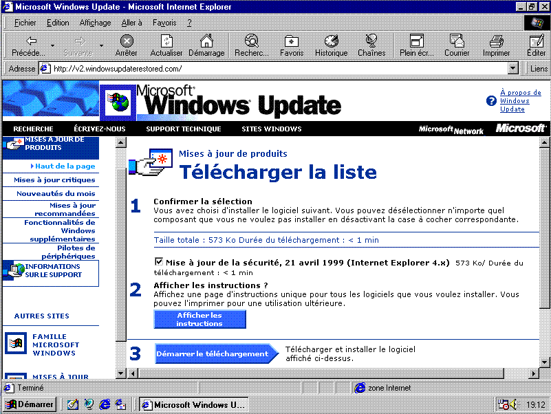
Task: Open the Favoris menu in the menu bar
Action: [164, 23]
